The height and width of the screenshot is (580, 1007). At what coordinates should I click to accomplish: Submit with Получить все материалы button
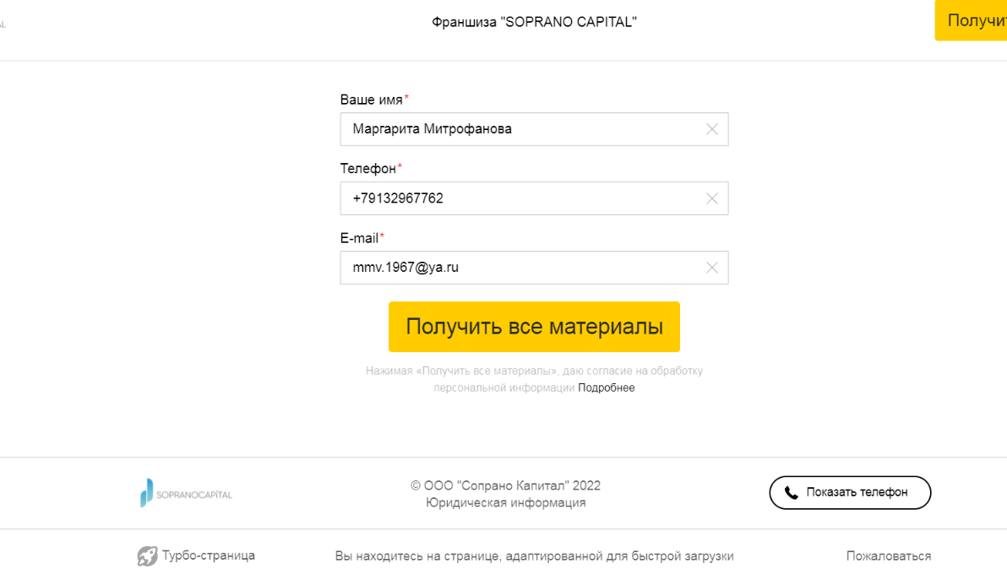click(x=534, y=327)
